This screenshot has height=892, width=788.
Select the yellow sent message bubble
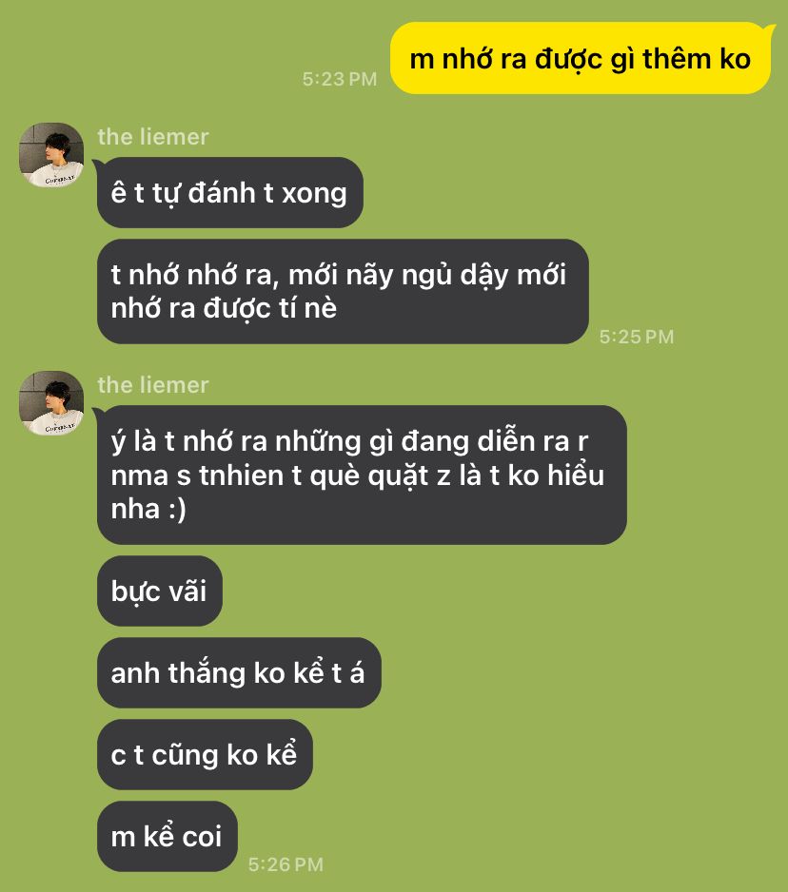(581, 58)
